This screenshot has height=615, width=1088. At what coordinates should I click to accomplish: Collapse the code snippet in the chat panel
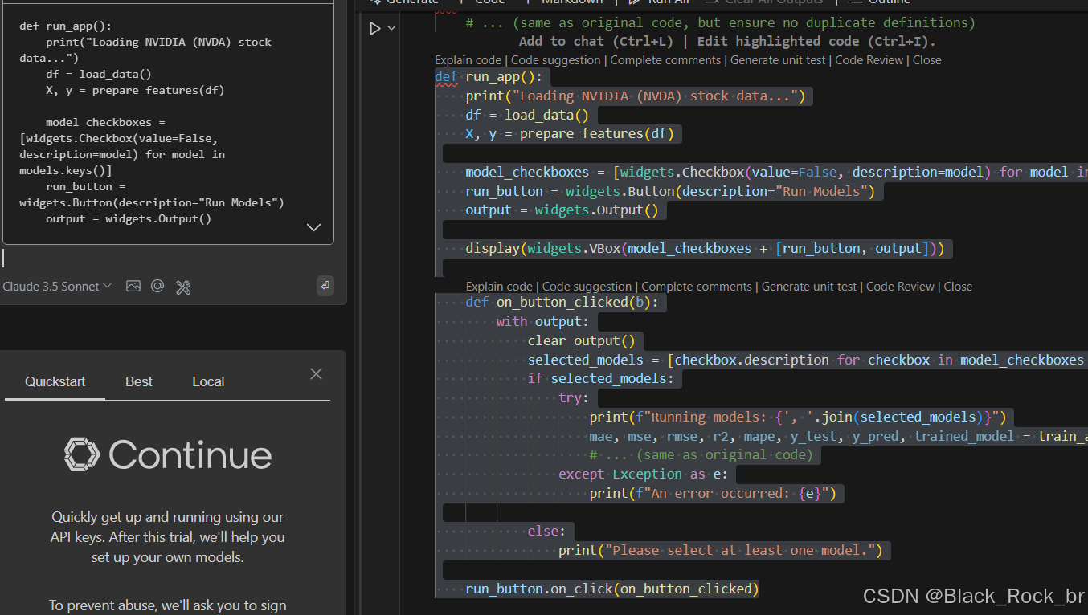tap(313, 227)
